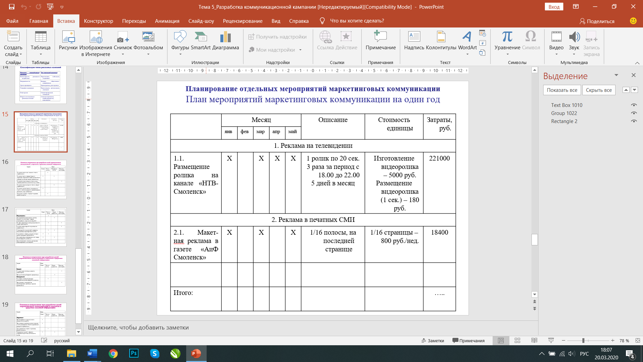Switch to Reading view
The height and width of the screenshot is (362, 643).
(x=534, y=341)
